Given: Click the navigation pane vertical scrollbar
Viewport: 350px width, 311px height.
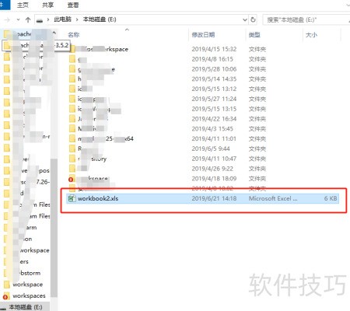Looking at the screenshot, I should pos(54,228).
